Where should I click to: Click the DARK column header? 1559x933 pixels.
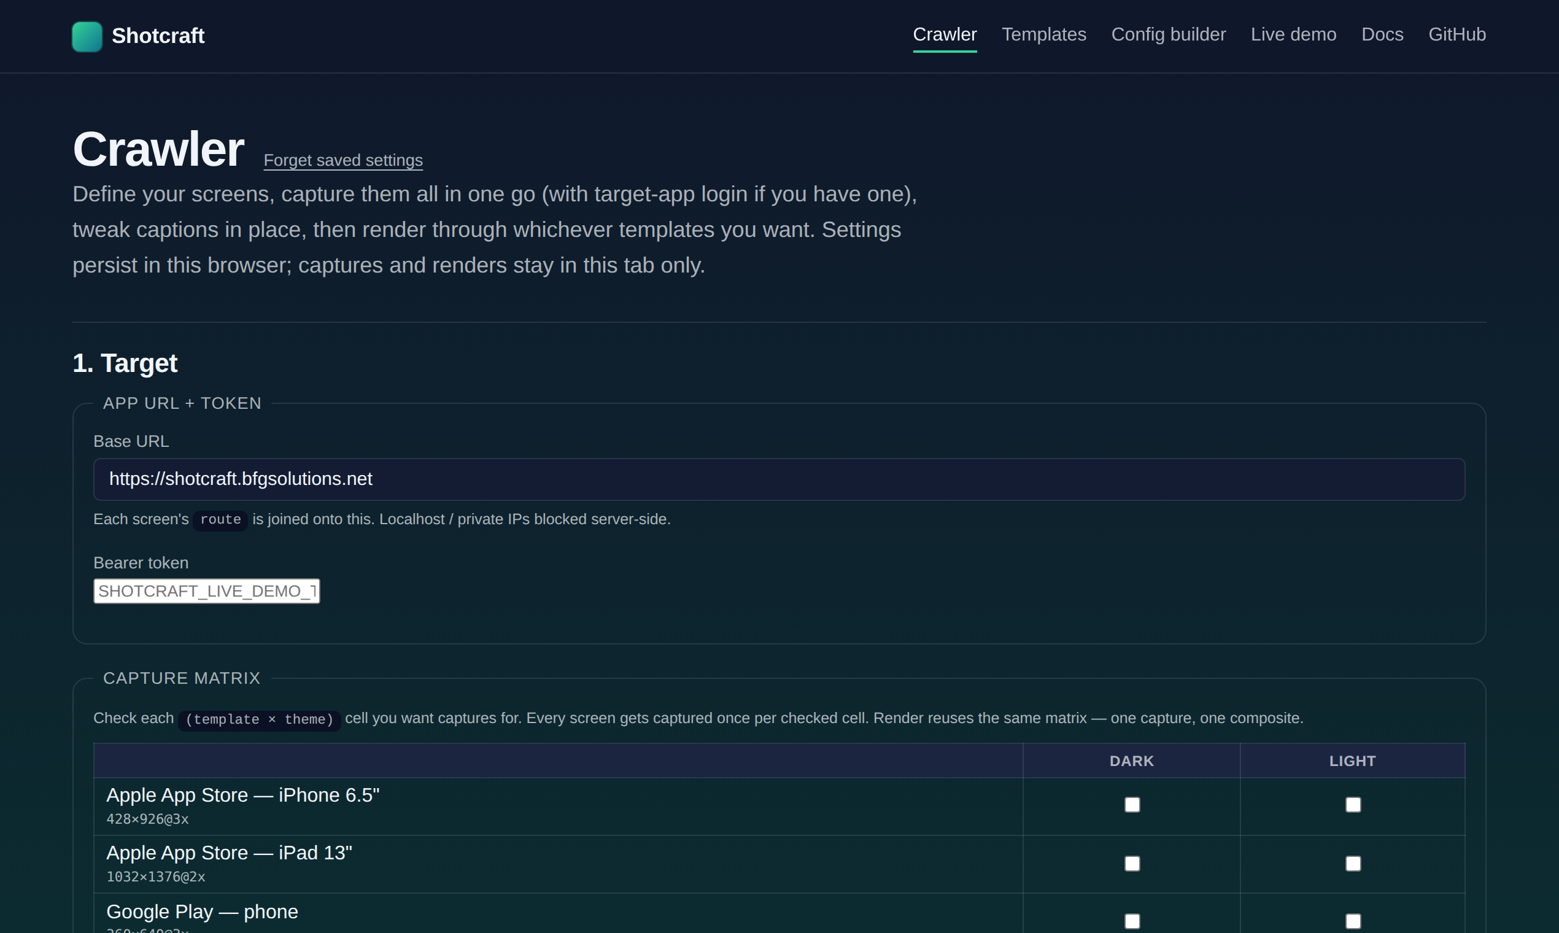[1132, 761]
